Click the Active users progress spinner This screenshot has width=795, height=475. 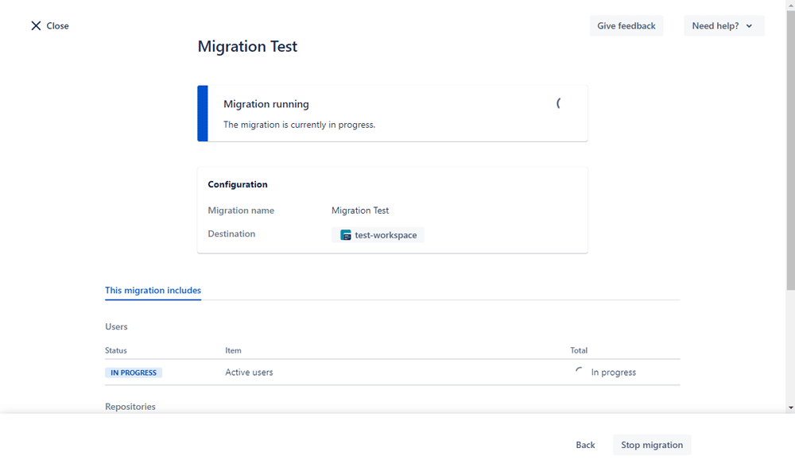point(579,372)
